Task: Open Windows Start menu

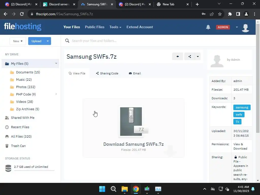Action: click(x=102, y=189)
